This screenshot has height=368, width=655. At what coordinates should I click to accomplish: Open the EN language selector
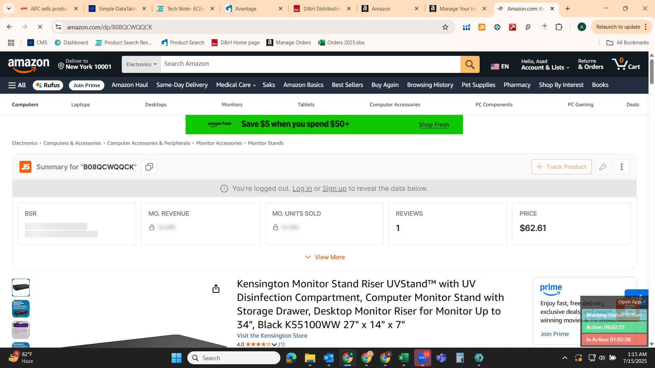(499, 66)
